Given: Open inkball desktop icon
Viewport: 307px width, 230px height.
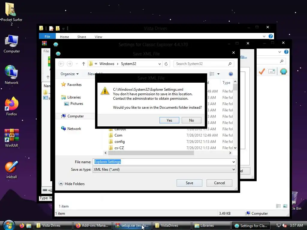Looking at the screenshot, I should click(12, 170).
